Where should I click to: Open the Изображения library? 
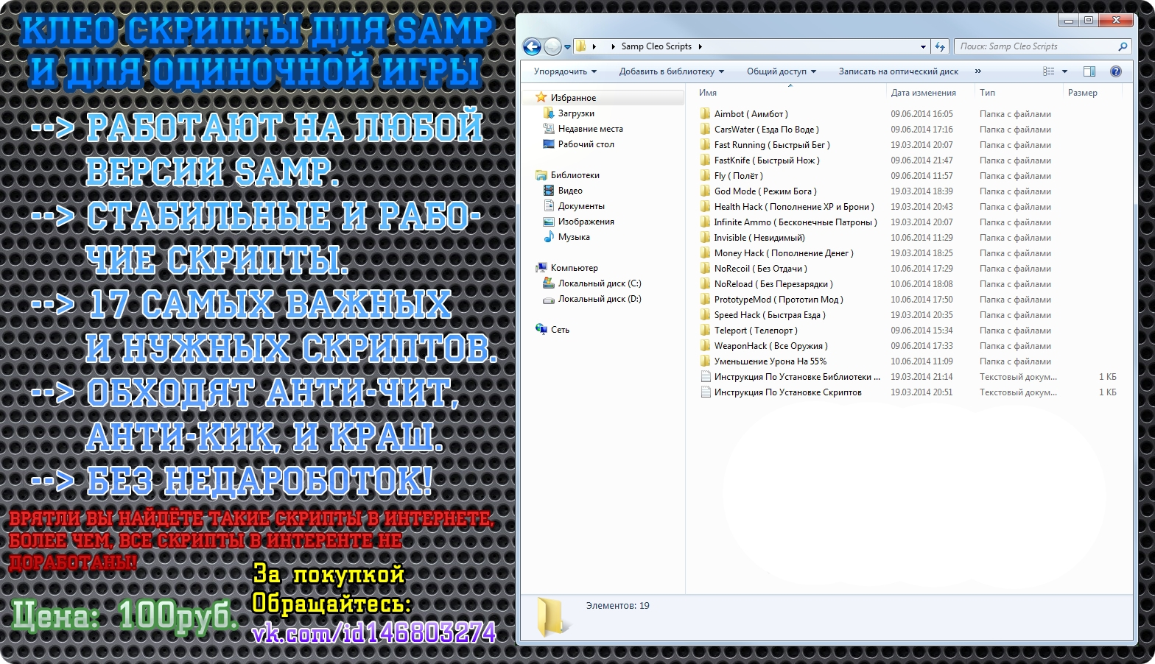pyautogui.click(x=586, y=222)
